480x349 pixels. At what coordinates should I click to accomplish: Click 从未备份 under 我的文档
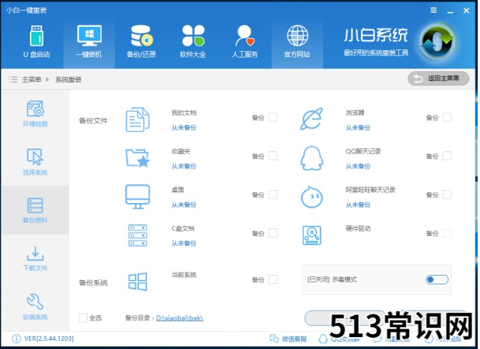tap(183, 127)
